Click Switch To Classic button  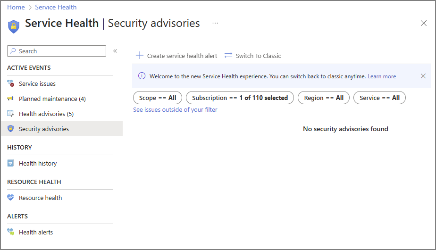pos(252,56)
